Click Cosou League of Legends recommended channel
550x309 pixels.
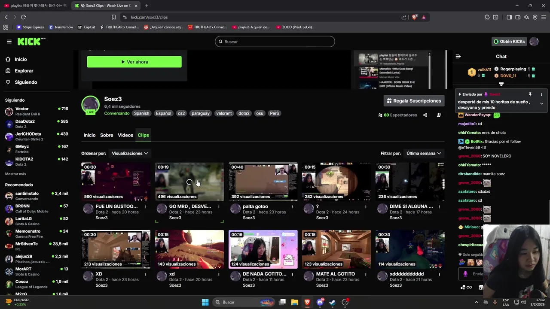pyautogui.click(x=37, y=284)
